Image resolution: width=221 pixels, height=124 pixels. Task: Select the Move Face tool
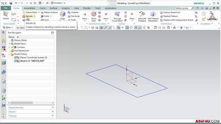coord(94,17)
